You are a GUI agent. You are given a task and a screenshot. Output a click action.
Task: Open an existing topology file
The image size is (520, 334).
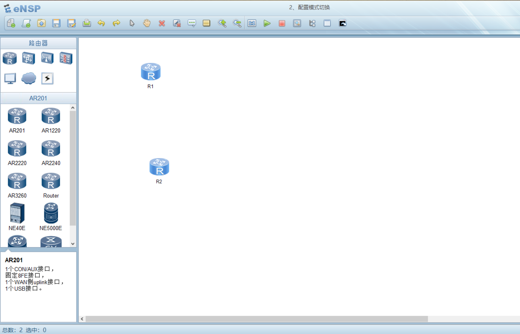pos(41,23)
